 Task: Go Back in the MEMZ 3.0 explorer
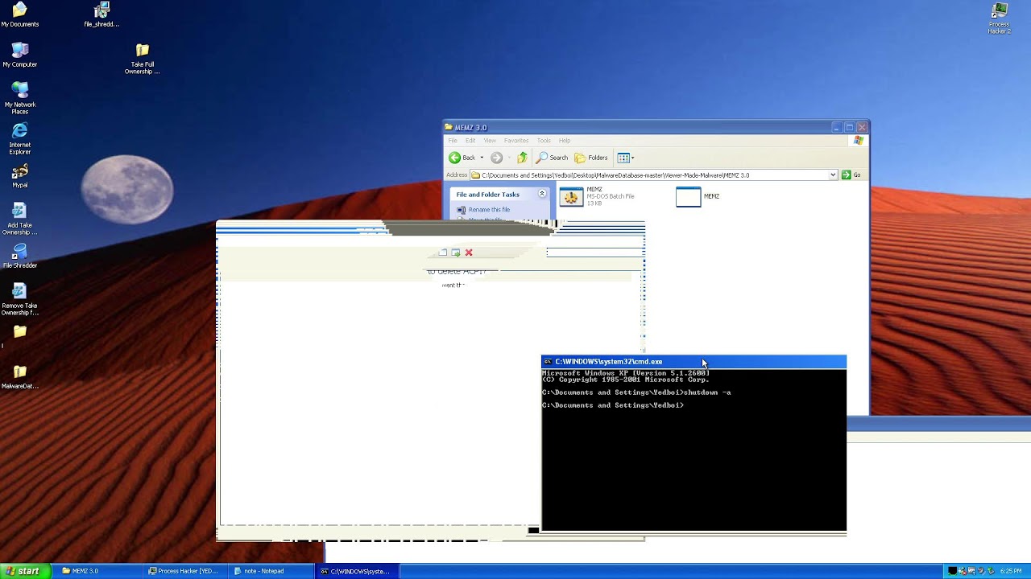pyautogui.click(x=462, y=158)
